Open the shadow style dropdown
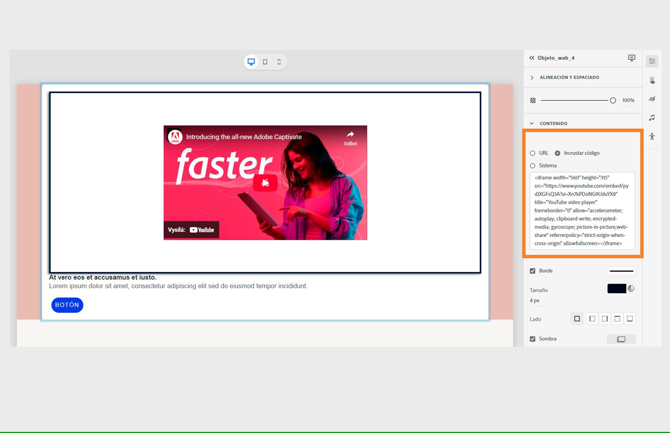This screenshot has width=670, height=433. pos(621,339)
